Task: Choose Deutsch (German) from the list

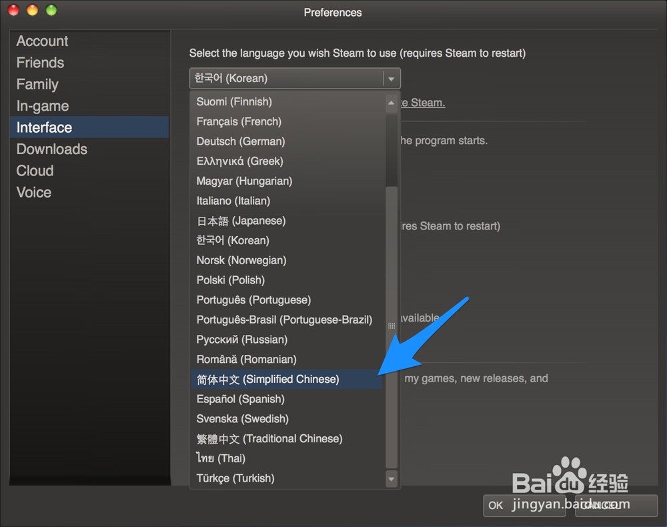Action: (287, 141)
